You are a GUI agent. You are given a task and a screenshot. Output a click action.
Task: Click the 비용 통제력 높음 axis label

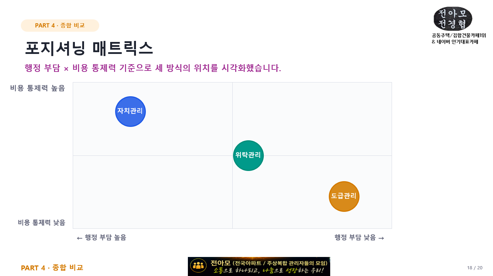coord(37,88)
